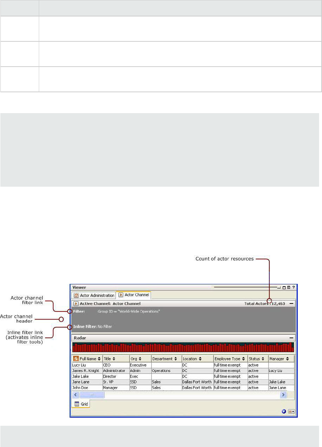Click the horizontal scrollbar thumb of the grid

coord(92,395)
